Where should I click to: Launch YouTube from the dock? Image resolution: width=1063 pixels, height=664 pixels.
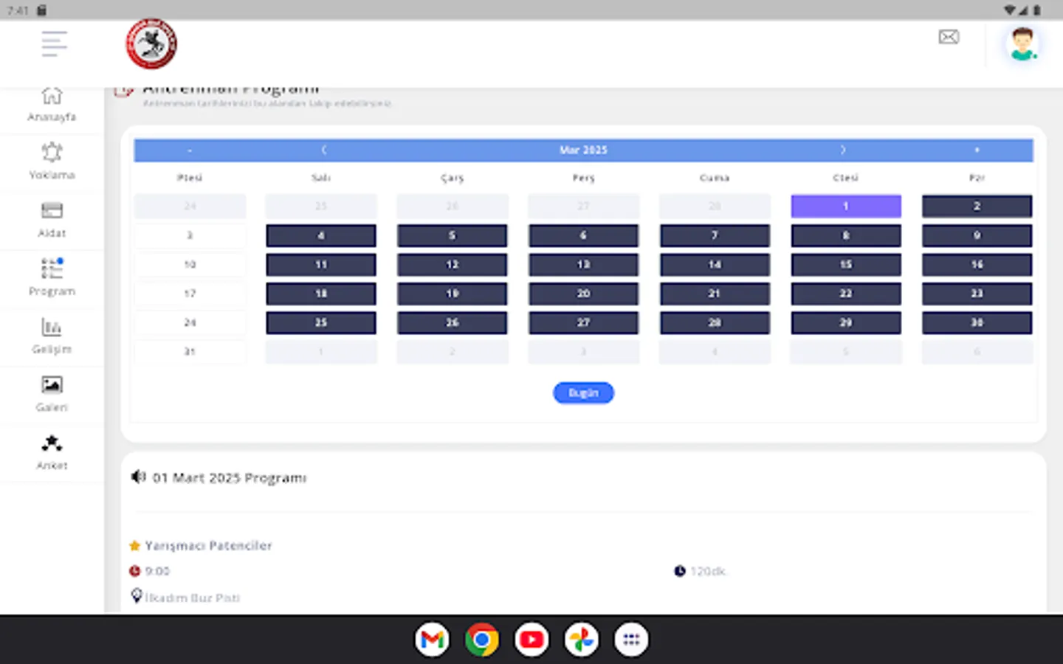tap(531, 639)
